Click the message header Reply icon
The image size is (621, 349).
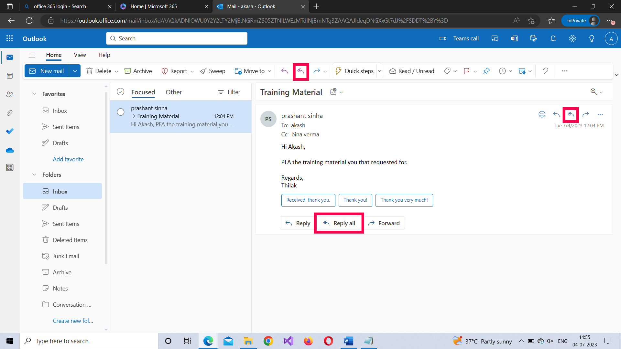pyautogui.click(x=556, y=114)
